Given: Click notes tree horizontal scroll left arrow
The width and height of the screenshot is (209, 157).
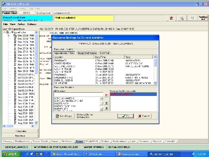Looking at the screenshot, I should [x=4, y=126].
